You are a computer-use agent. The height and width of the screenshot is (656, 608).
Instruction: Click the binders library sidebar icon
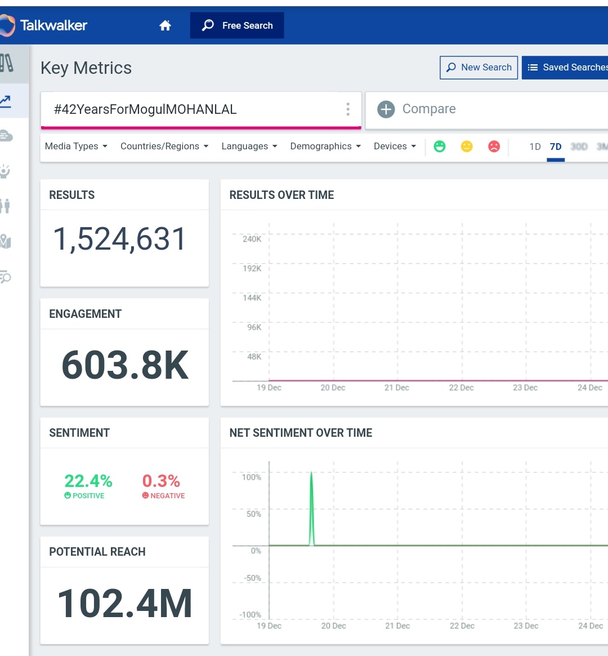[x=7, y=63]
